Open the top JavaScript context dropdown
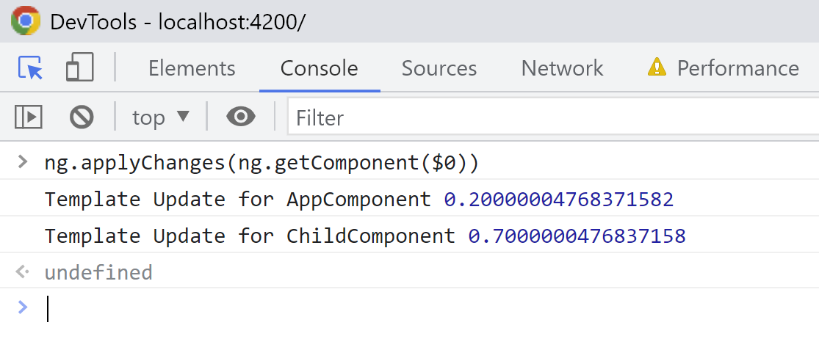This screenshot has height=339, width=819. [160, 117]
